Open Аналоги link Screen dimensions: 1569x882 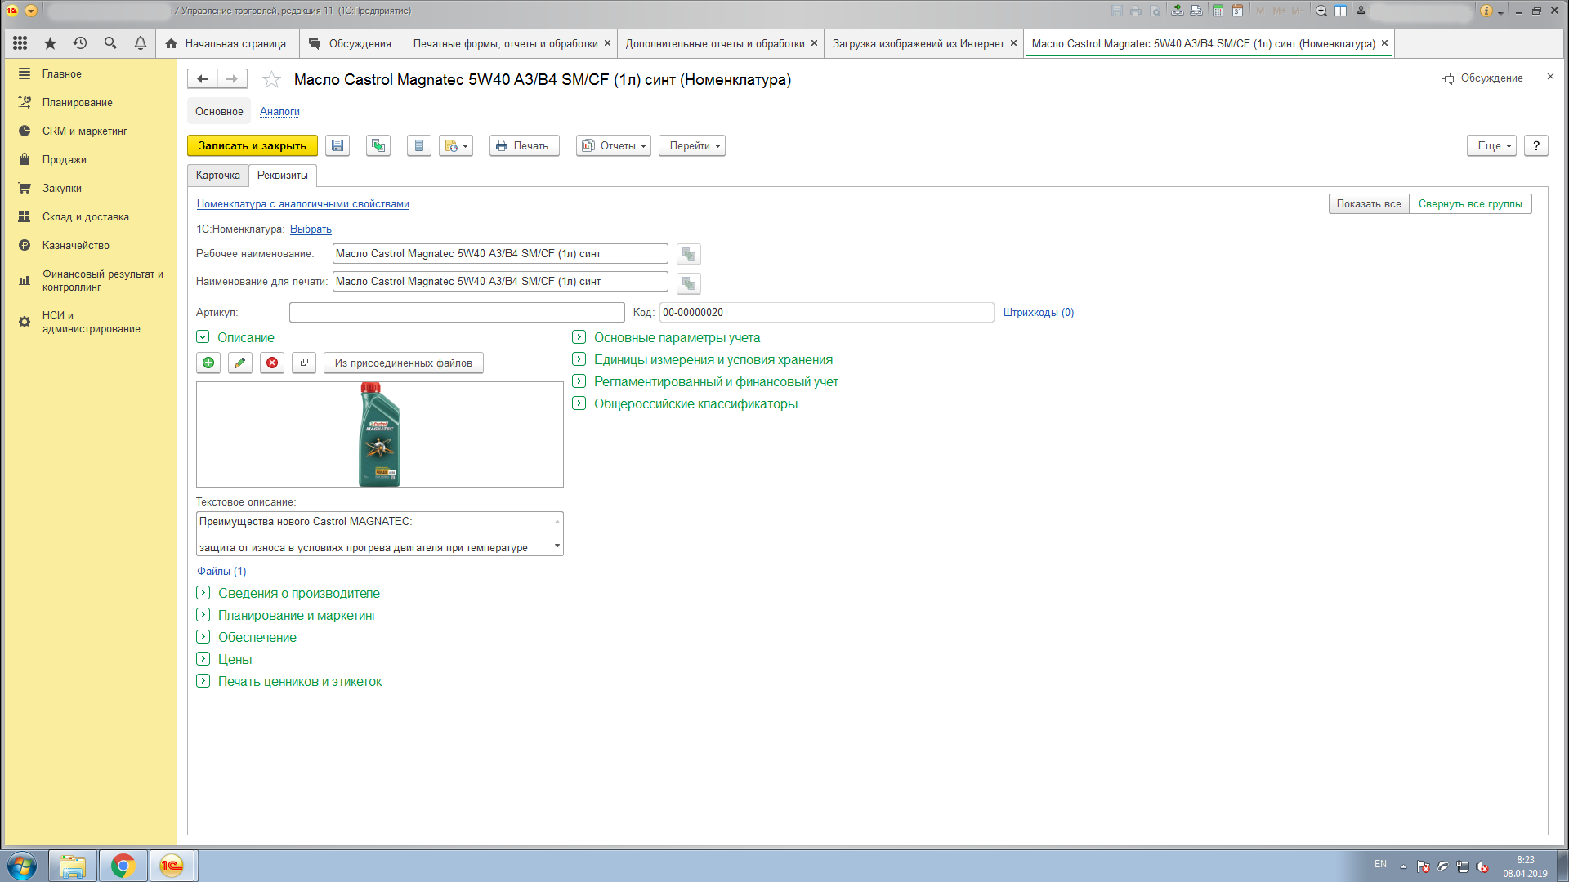279,112
